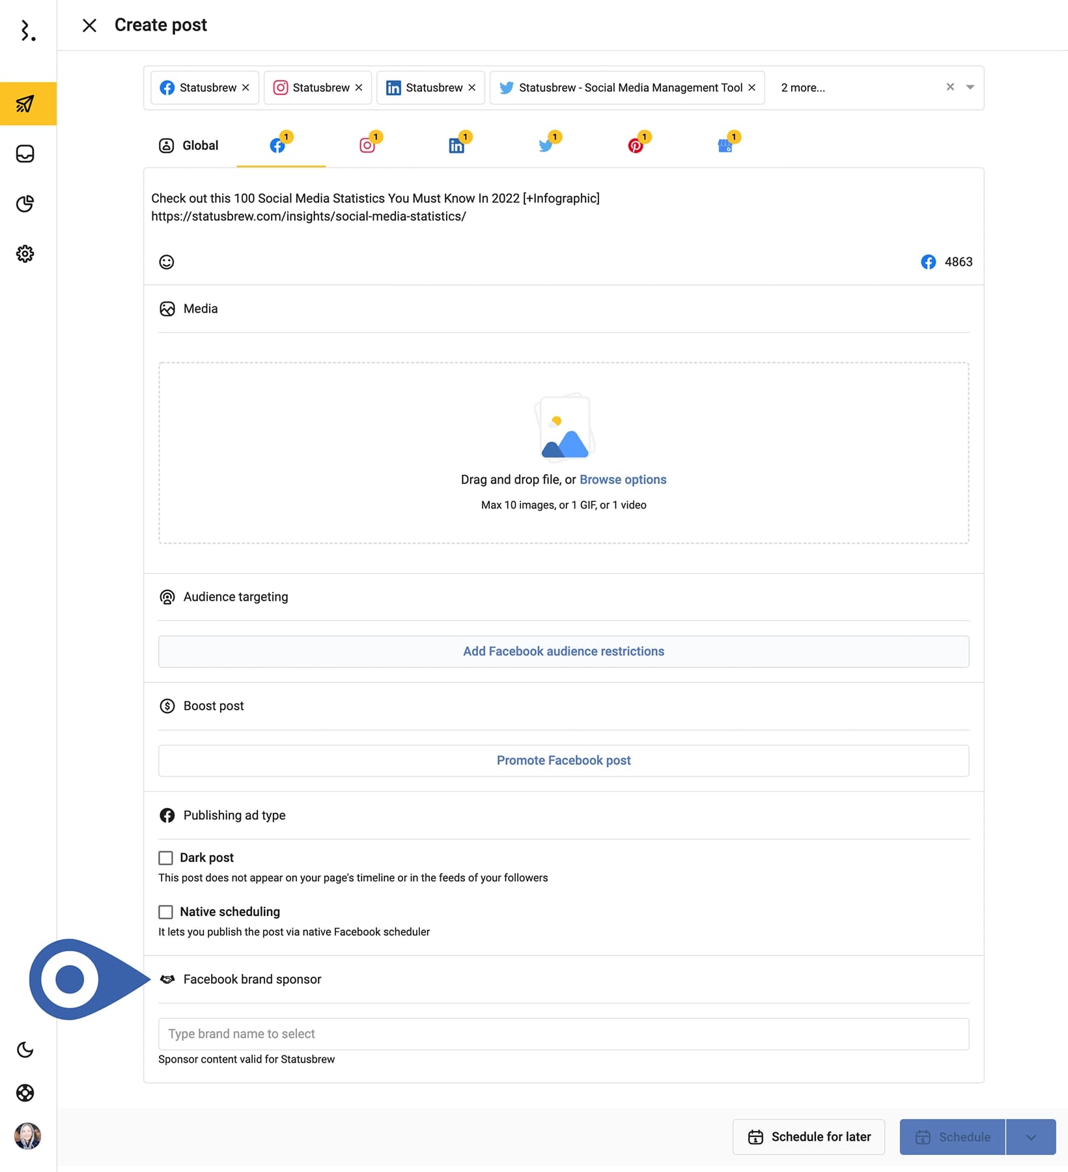Screen dimensions: 1068x1172
Task: Click the Boost post dollar icon
Action: (167, 706)
